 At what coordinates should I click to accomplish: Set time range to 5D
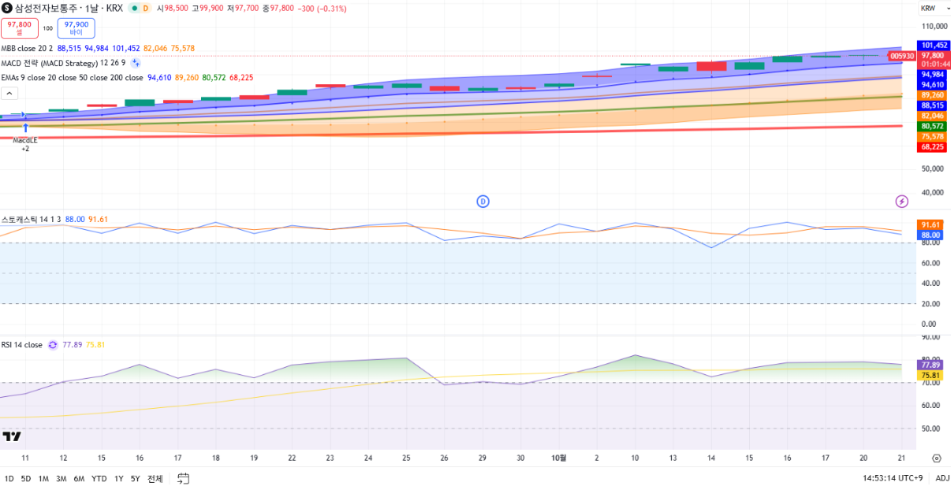pyautogui.click(x=26, y=478)
